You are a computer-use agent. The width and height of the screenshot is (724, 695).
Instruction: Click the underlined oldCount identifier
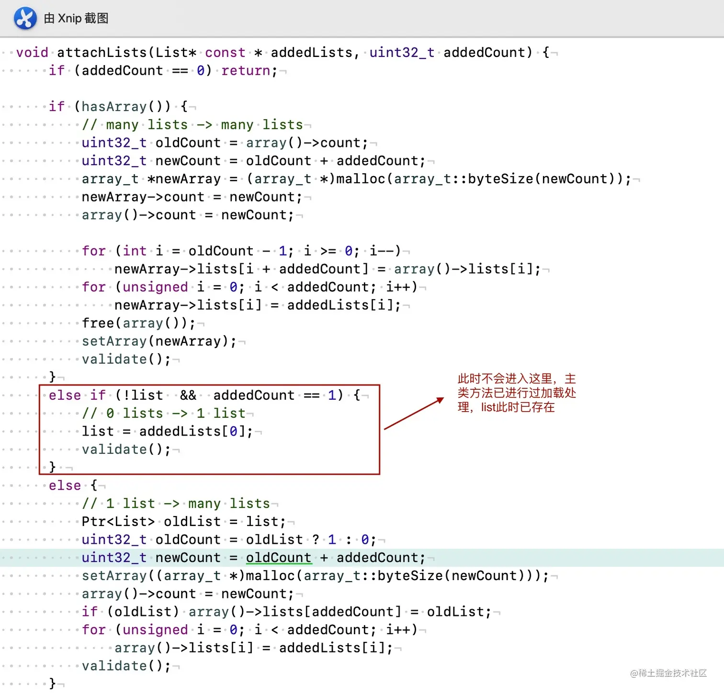pyautogui.click(x=279, y=557)
